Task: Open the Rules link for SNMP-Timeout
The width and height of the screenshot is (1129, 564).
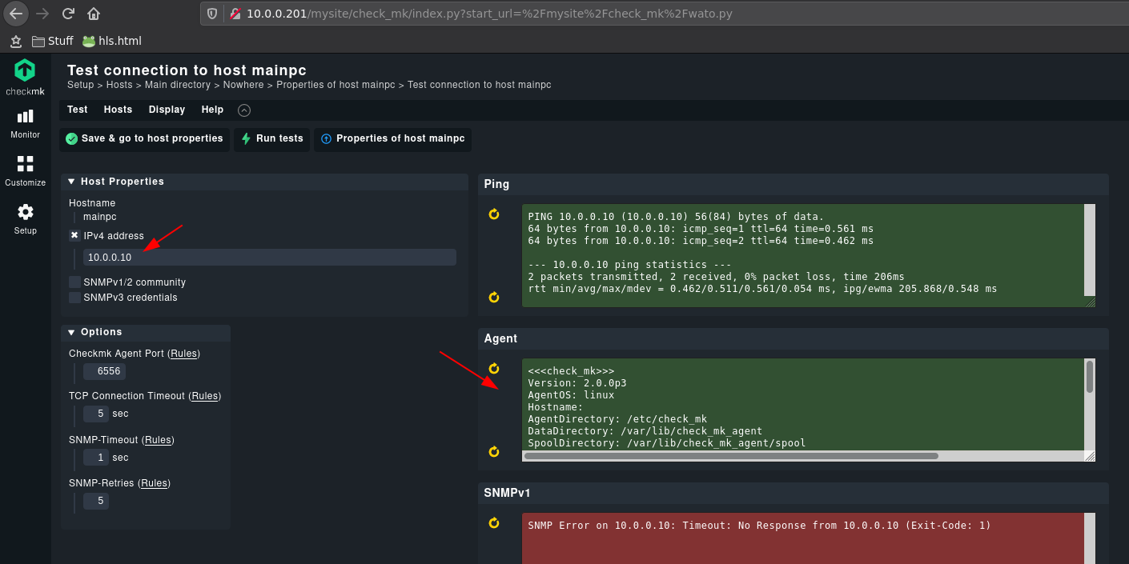Action: pos(158,440)
